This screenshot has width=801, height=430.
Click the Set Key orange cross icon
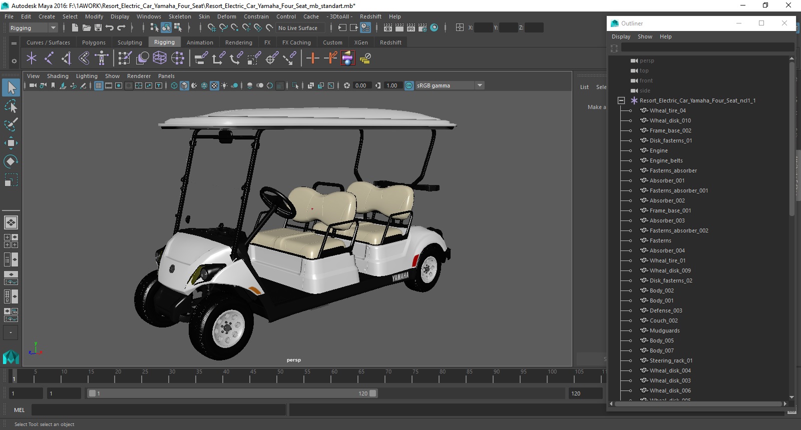[x=313, y=58]
